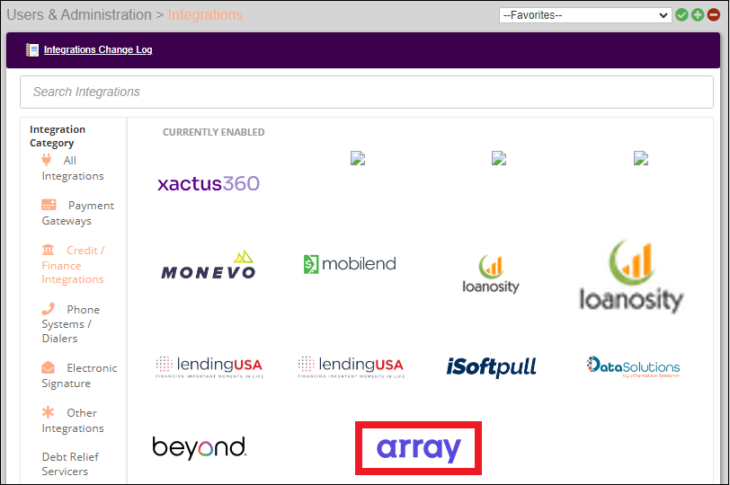Click the asterisk Other Integrations icon
The image size is (730, 485).
(x=48, y=412)
